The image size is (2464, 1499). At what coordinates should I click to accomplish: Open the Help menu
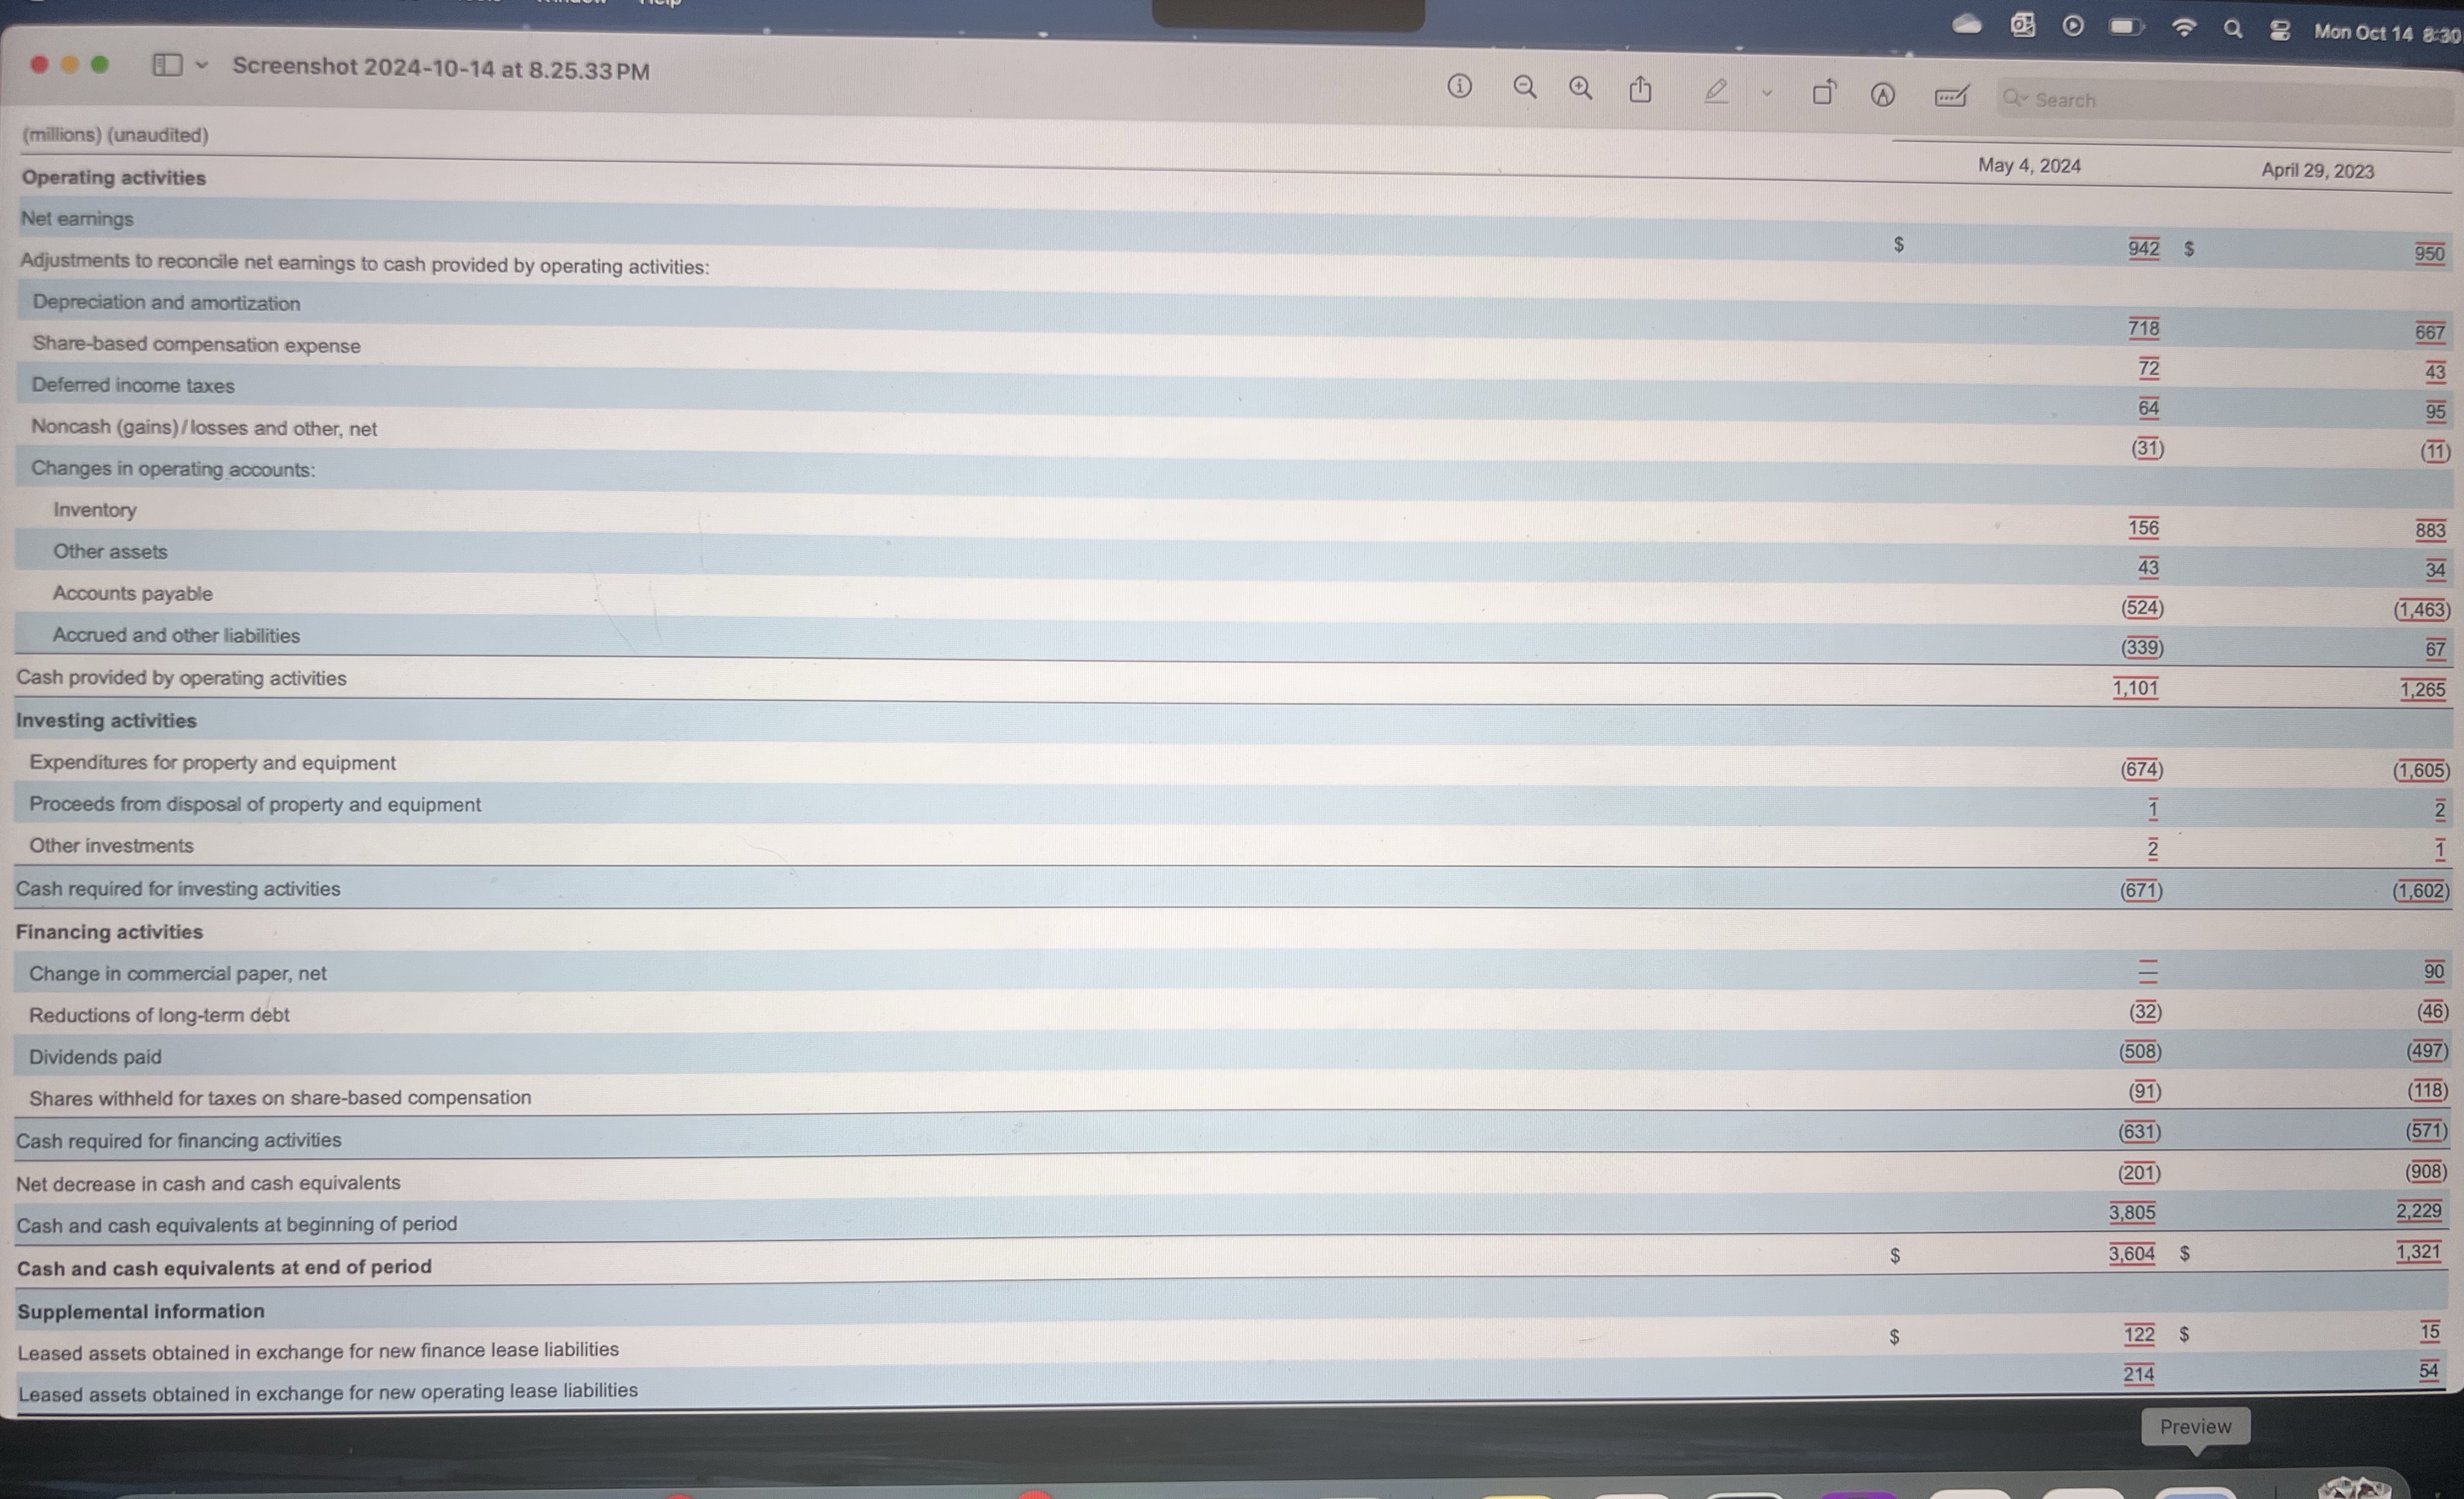coord(659,4)
